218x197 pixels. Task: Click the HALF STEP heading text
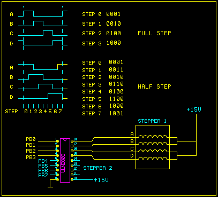point(154,86)
